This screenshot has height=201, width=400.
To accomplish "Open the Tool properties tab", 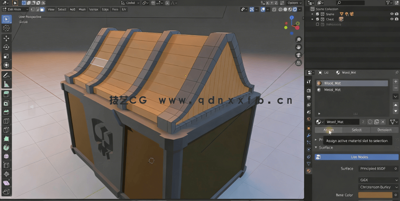I will (x=309, y=81).
